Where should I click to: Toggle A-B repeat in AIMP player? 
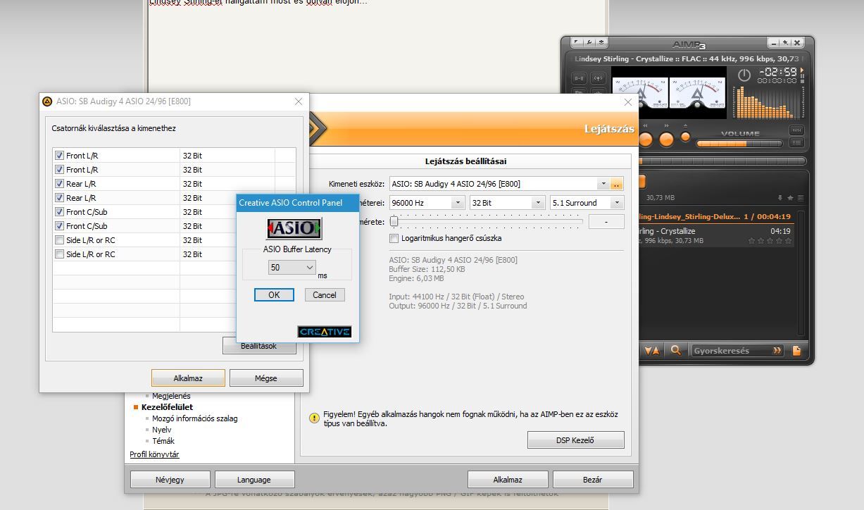(x=579, y=78)
